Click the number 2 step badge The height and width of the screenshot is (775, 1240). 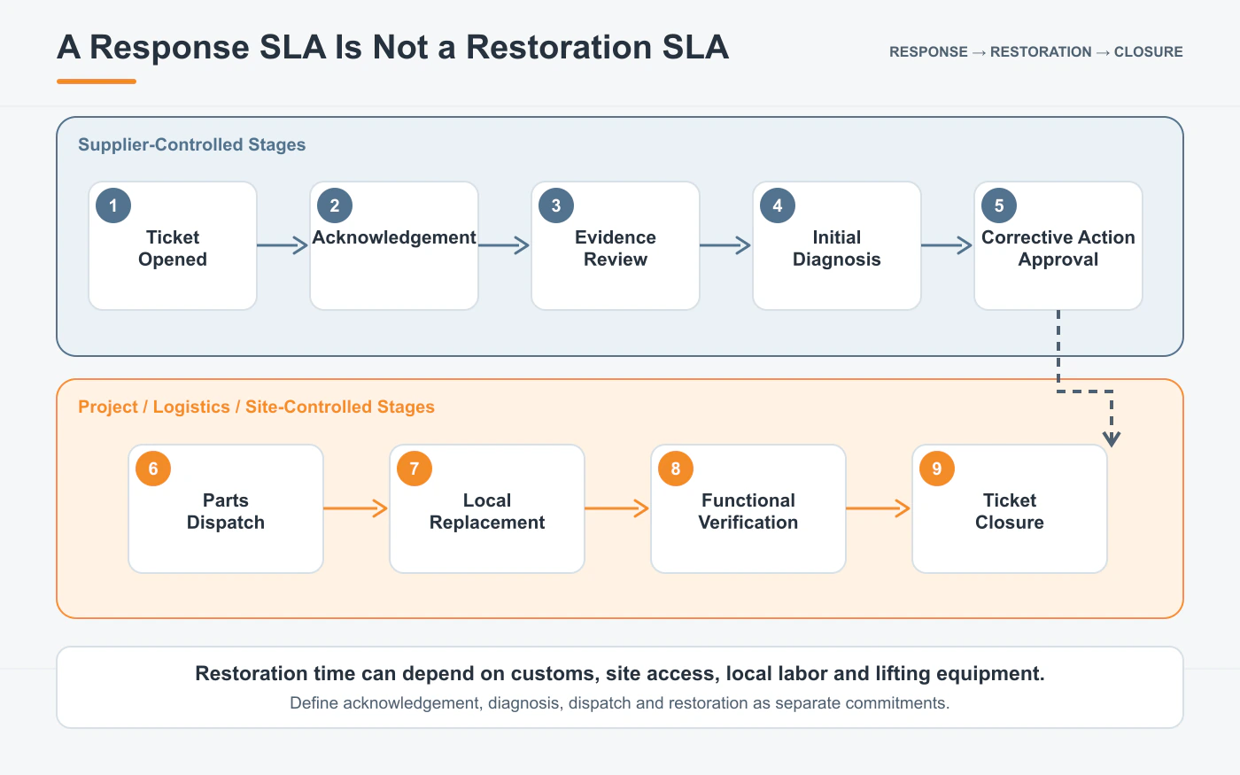point(335,205)
